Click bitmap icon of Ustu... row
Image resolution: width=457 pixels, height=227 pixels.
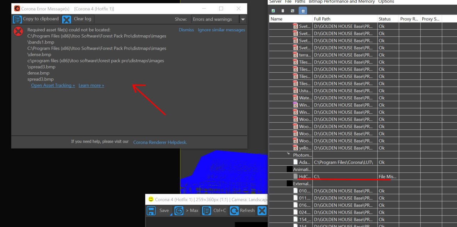point(295,90)
